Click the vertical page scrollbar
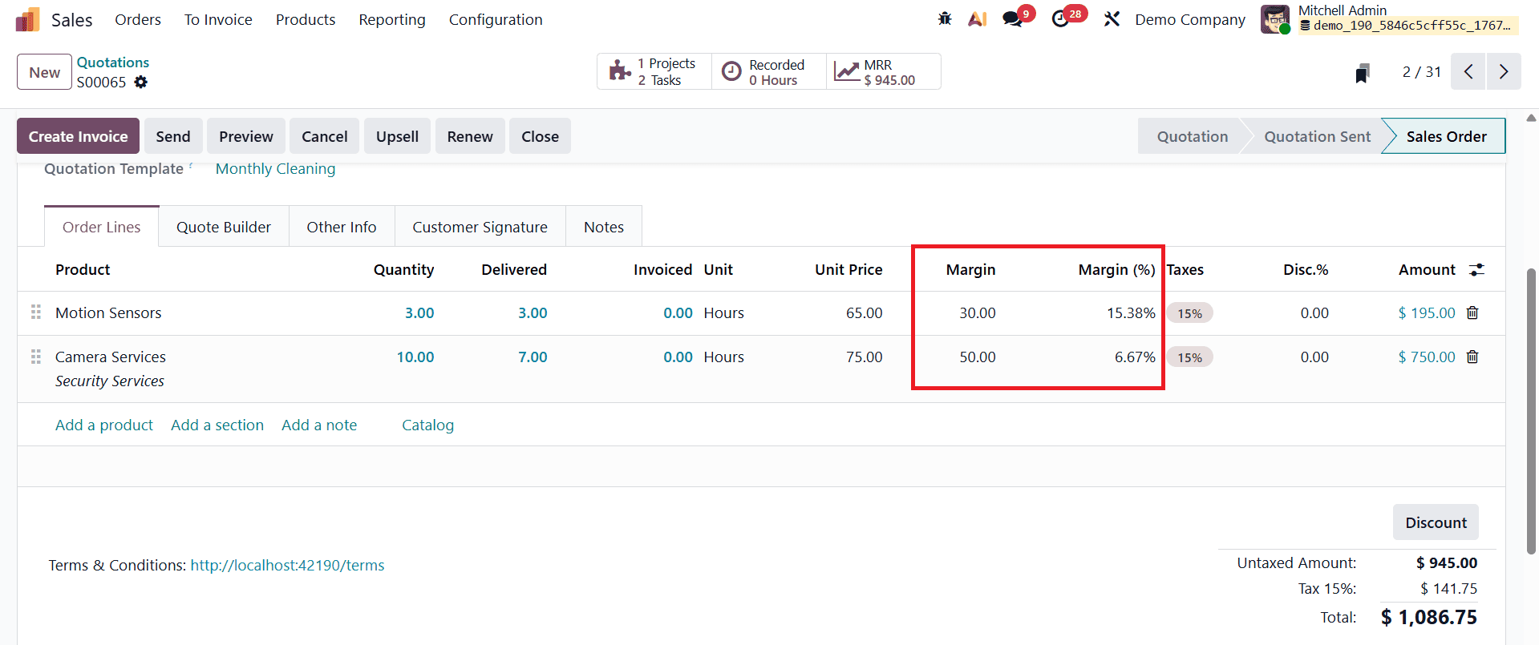 1531,412
